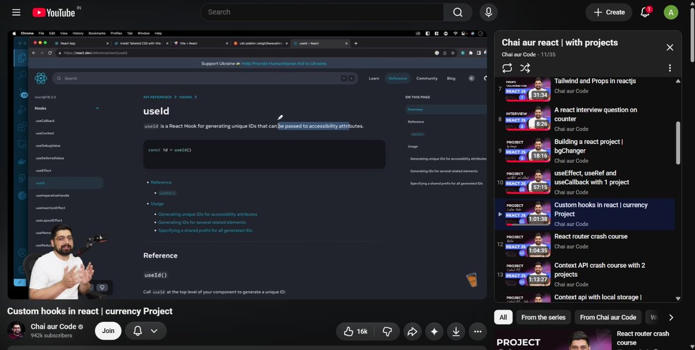The height and width of the screenshot is (350, 695).
Task: Open playlist title Chai aur react link
Action: (559, 43)
